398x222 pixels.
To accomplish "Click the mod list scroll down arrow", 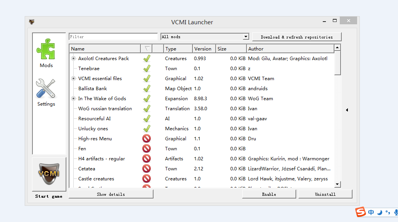I will tap(337, 184).
